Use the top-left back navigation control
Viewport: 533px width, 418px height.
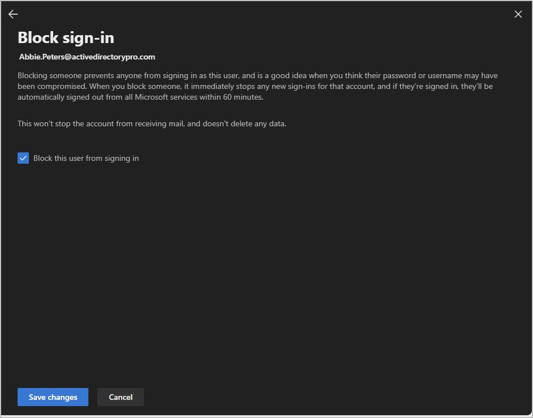pyautogui.click(x=12, y=14)
